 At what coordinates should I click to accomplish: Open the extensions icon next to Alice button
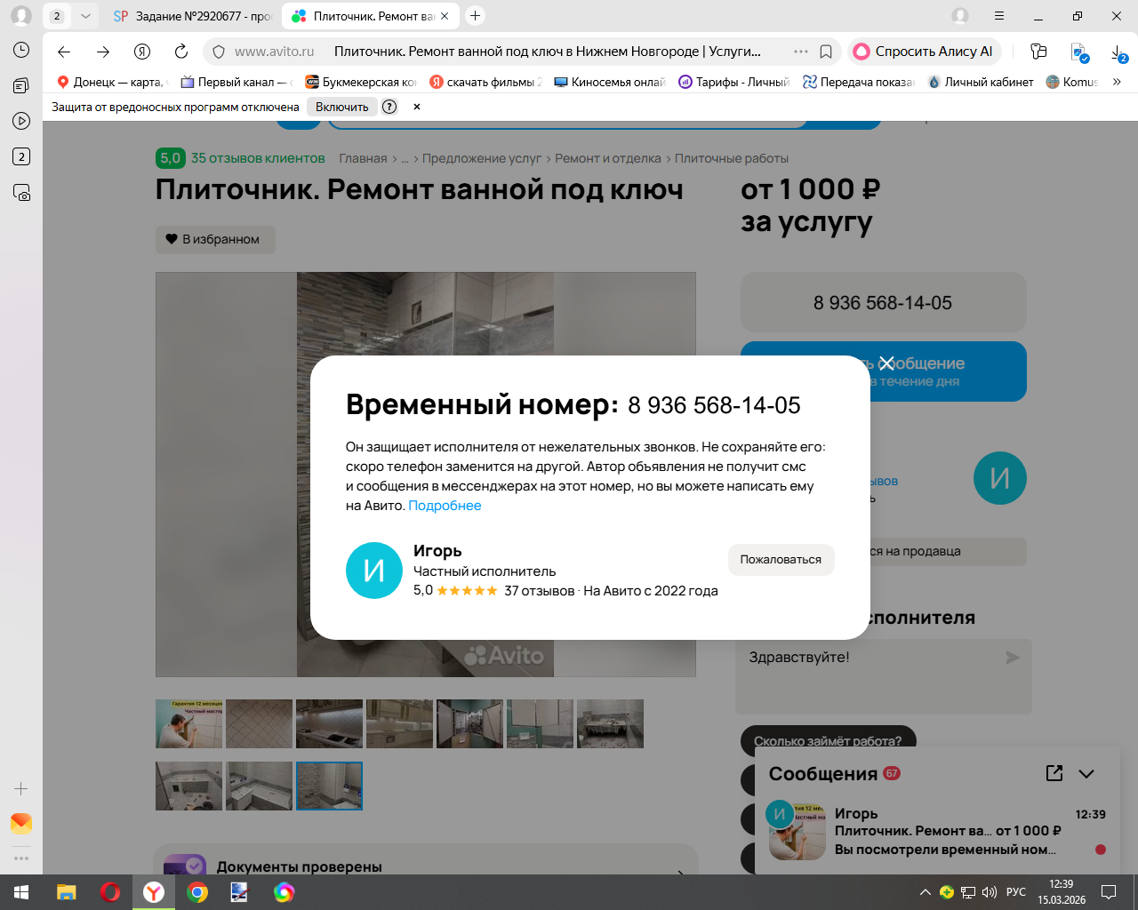[1038, 52]
